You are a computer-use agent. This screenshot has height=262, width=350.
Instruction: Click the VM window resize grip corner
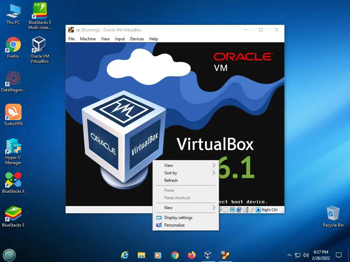pyautogui.click(x=282, y=210)
